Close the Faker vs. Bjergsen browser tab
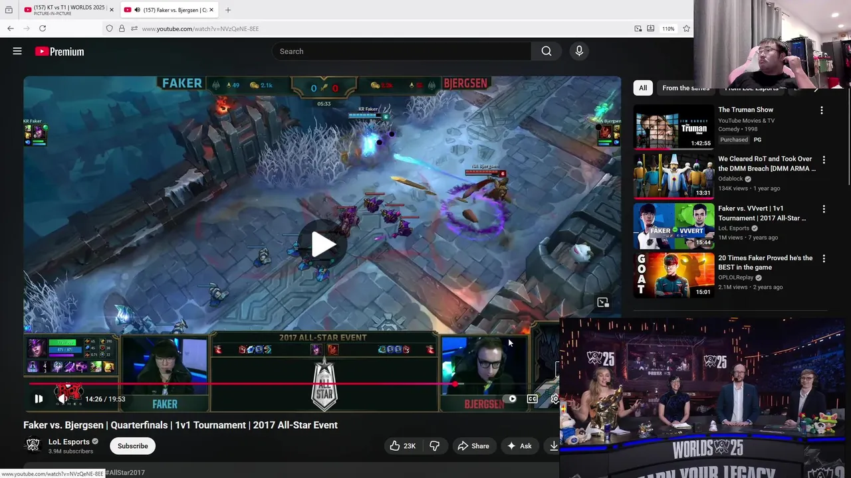The height and width of the screenshot is (478, 851). click(211, 10)
